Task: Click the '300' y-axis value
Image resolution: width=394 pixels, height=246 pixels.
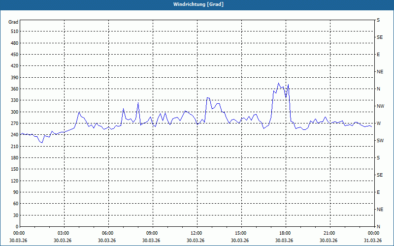Action: tap(15, 112)
